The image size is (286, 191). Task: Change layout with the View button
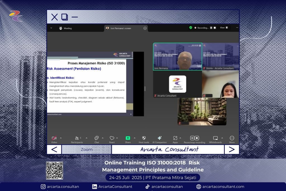click(224, 28)
